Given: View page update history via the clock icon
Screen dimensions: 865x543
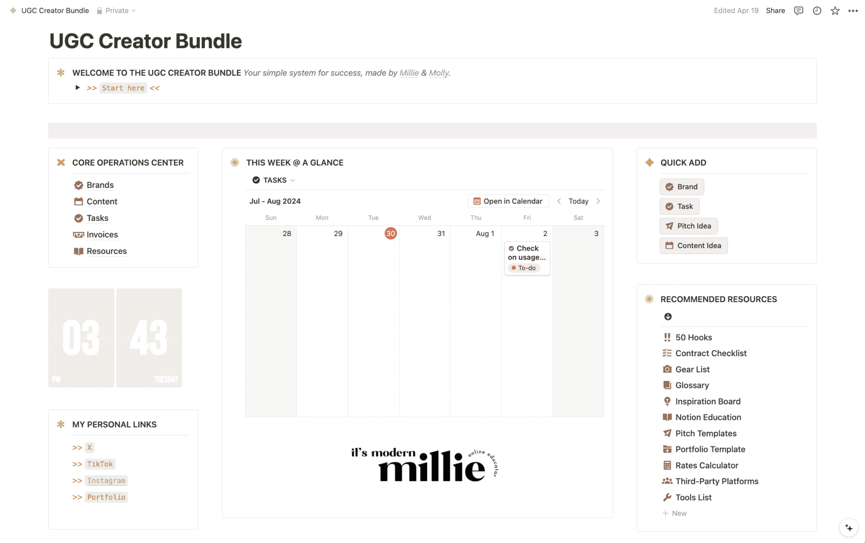Looking at the screenshot, I should pyautogui.click(x=817, y=11).
